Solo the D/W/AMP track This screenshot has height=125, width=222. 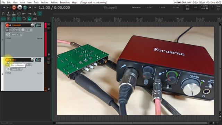(x=49, y=28)
